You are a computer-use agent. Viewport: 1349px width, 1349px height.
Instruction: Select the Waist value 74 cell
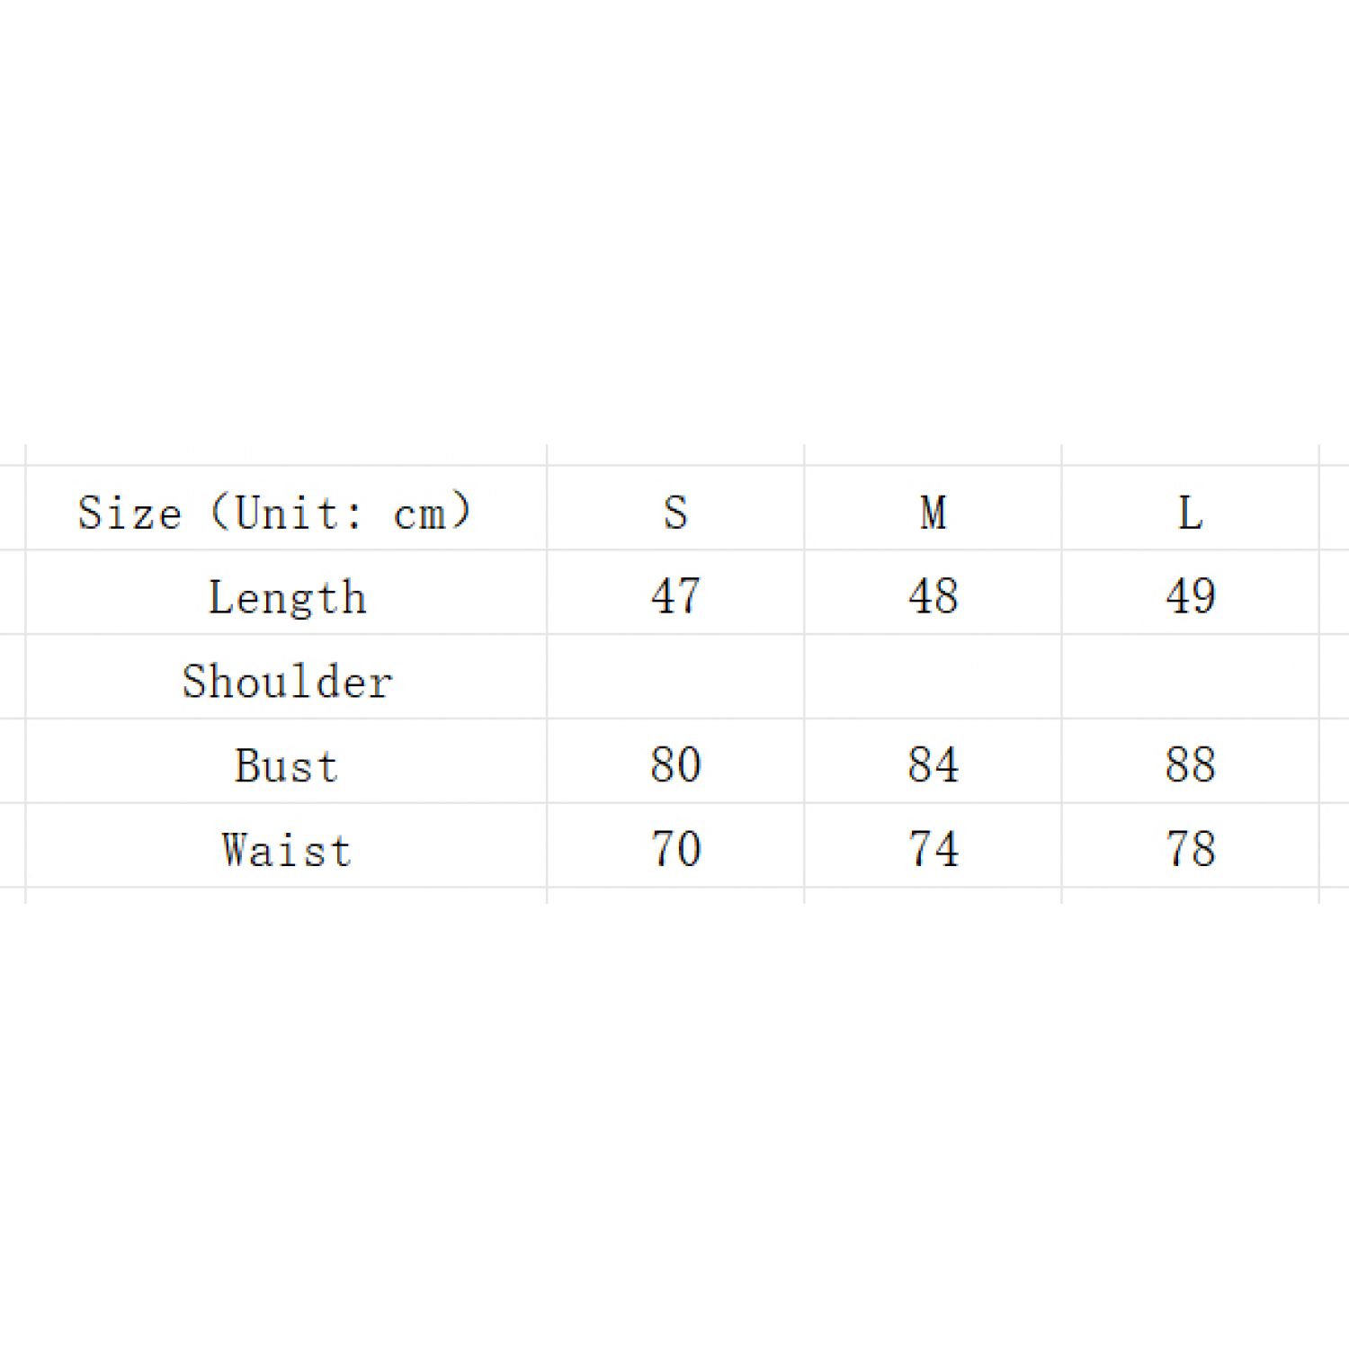coord(933,849)
